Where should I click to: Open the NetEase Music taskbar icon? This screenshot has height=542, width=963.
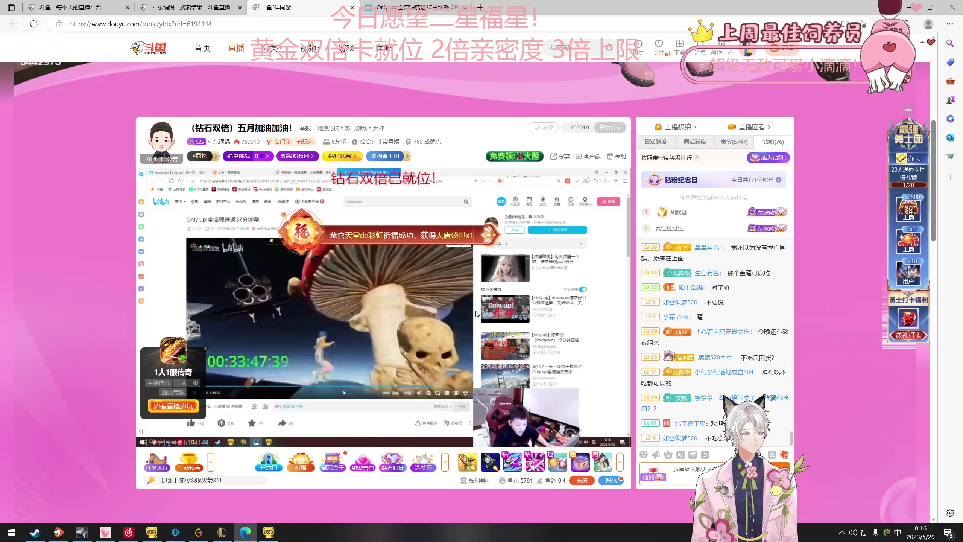click(x=129, y=533)
